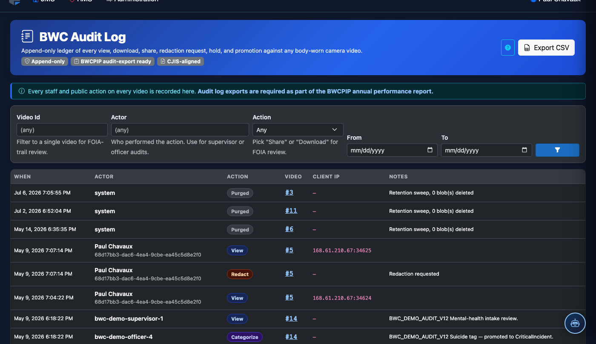
Task: Expand the Action filter dropdown
Action: point(298,130)
